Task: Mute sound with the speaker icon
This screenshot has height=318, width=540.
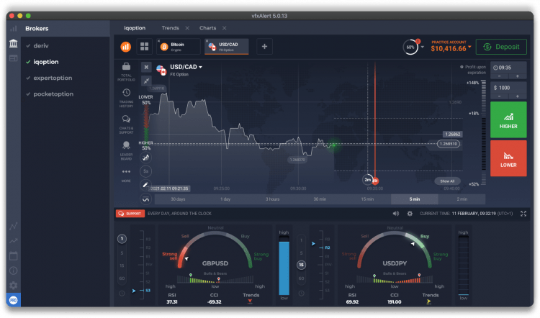Action: coord(395,214)
